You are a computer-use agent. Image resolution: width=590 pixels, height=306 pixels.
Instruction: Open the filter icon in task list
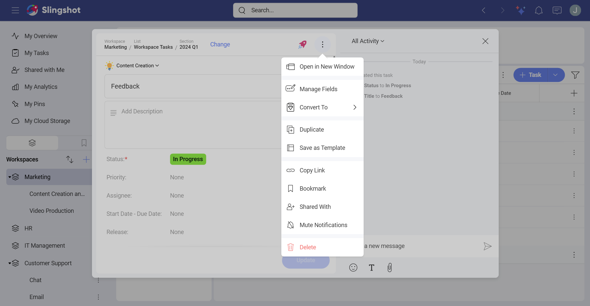coord(575,75)
